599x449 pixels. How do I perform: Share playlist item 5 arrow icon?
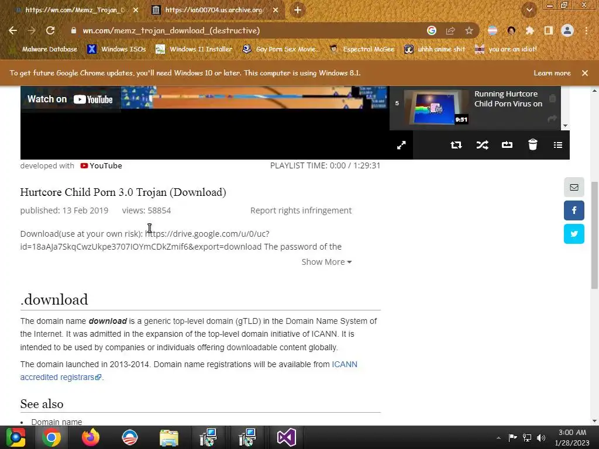click(552, 119)
